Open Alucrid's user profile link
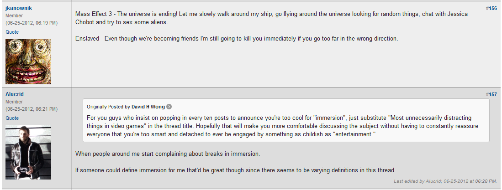This screenshot has height=190, width=502. 15,94
